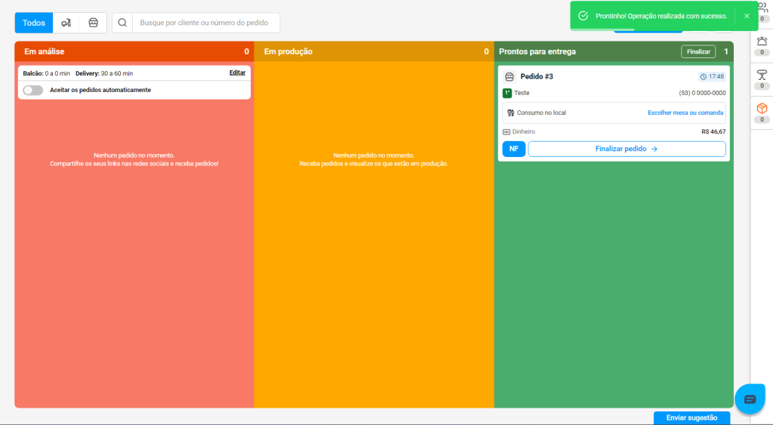Focus the order search input field
The width and height of the screenshot is (773, 425).
coord(204,23)
